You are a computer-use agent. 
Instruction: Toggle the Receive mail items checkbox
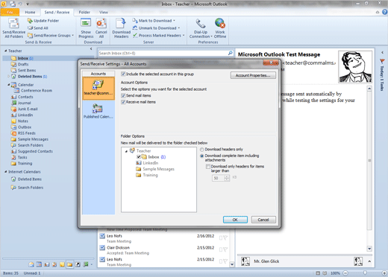point(123,102)
